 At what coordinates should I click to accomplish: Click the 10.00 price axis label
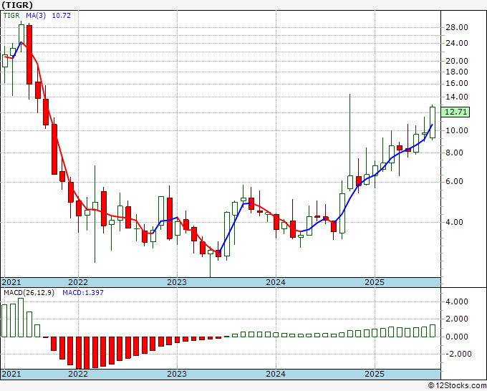(x=457, y=130)
